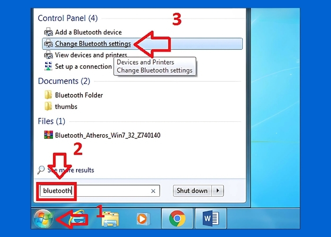This screenshot has height=237, width=331.
Task: Open Google Chrome from the taskbar
Action: tap(177, 219)
